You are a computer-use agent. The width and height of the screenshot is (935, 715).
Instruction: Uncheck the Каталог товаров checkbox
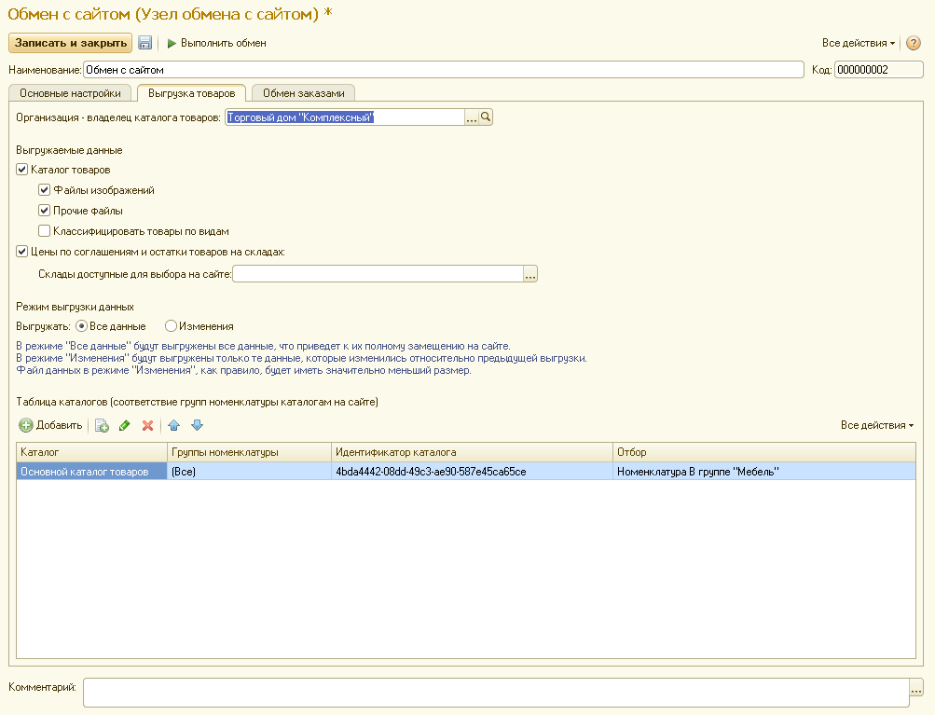(x=22, y=170)
